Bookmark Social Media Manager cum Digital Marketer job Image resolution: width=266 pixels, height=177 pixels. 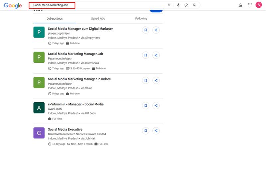point(146,30)
